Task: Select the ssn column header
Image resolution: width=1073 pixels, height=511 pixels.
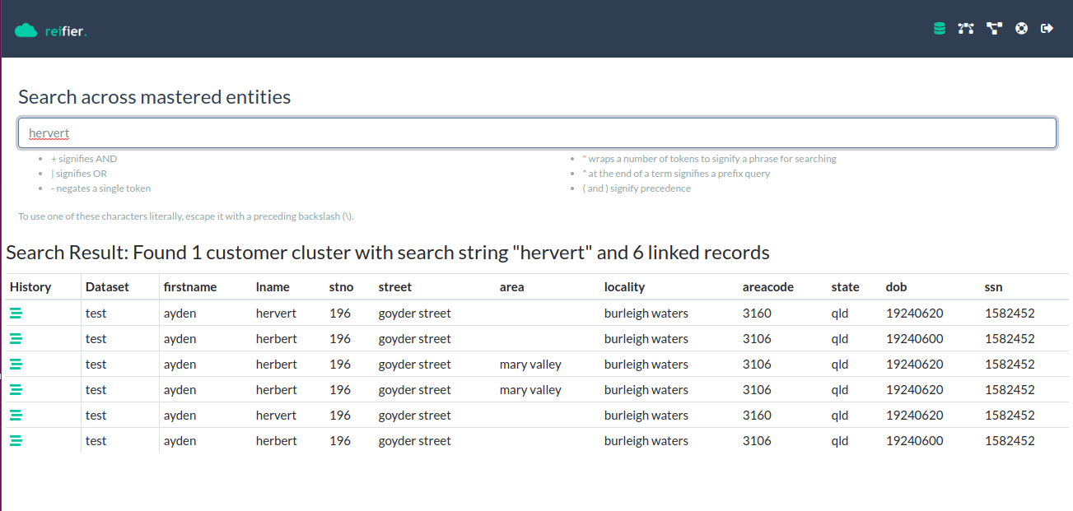Action: pos(993,286)
